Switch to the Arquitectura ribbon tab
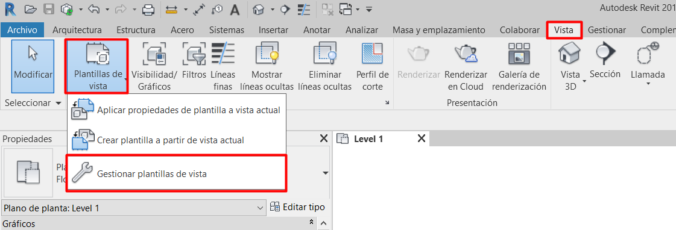Screen dimensions: 676x230 pos(77,30)
